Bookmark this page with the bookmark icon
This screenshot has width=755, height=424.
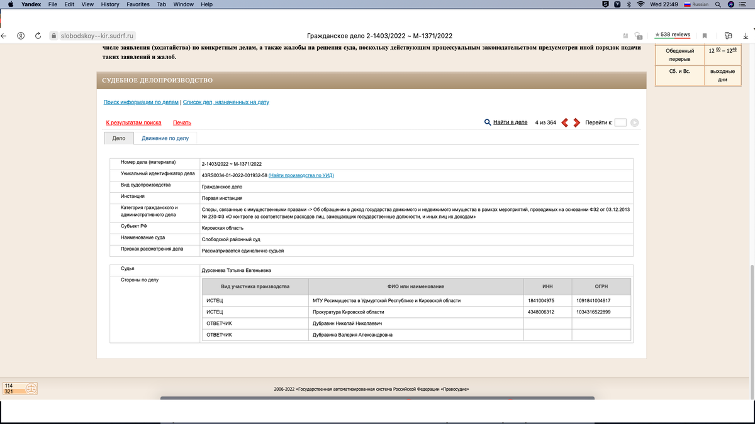pos(705,36)
